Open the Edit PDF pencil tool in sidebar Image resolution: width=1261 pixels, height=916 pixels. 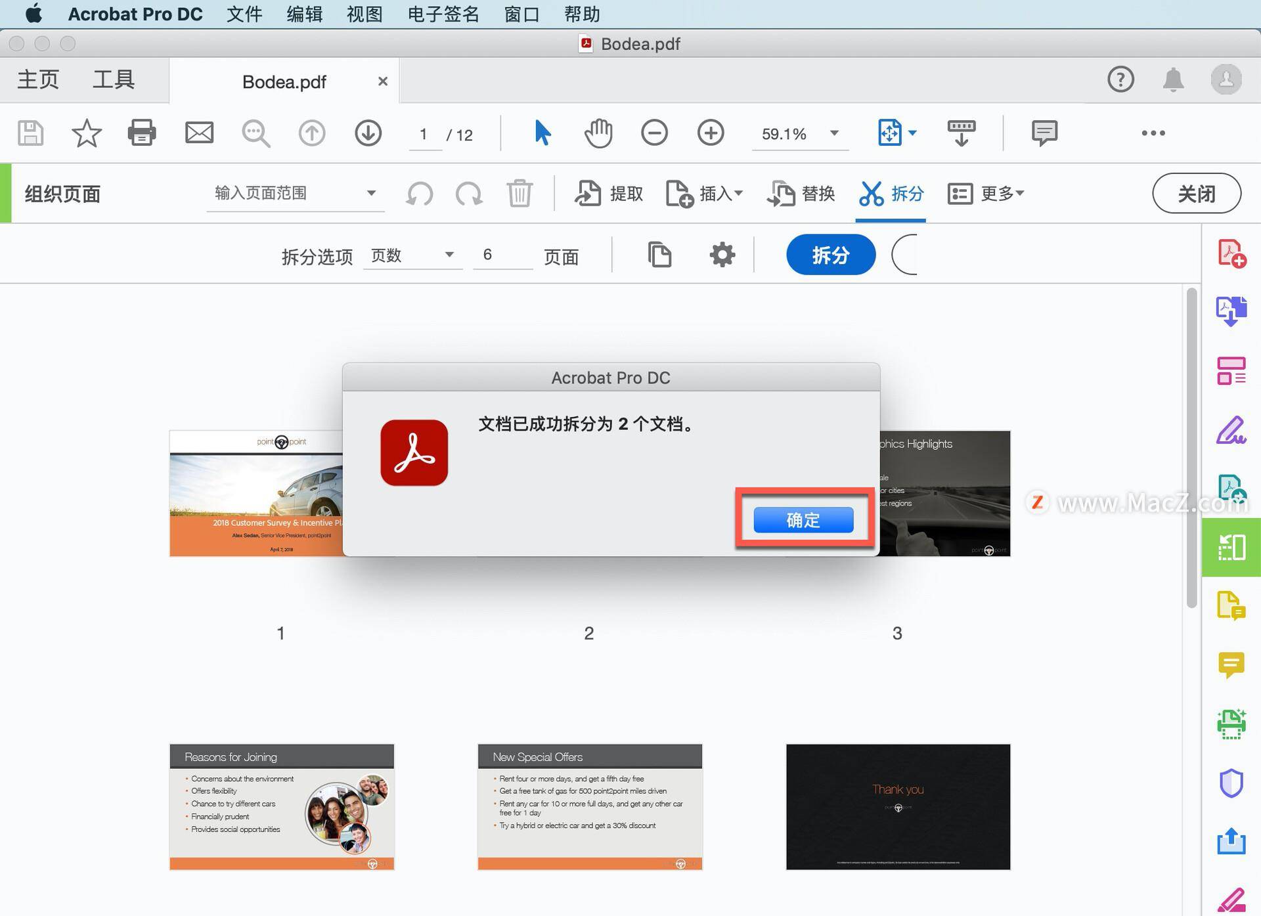1232,430
